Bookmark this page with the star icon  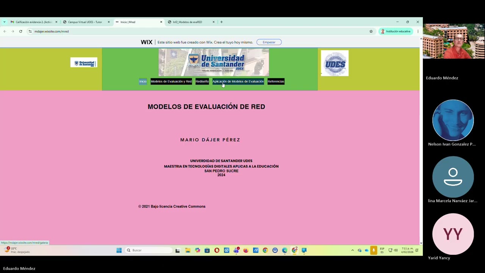point(371,31)
